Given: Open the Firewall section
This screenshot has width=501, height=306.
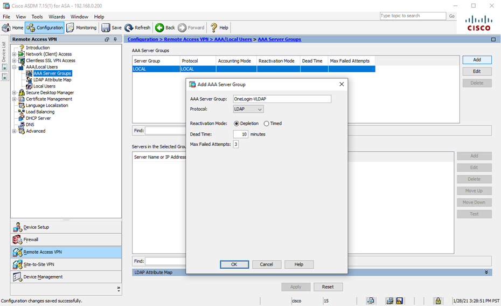Looking at the screenshot, I should coord(66,240).
